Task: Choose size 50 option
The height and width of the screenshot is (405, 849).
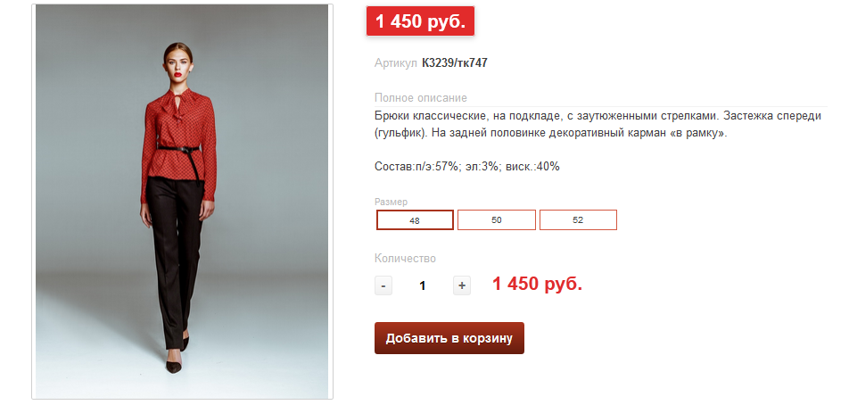Action: [497, 219]
